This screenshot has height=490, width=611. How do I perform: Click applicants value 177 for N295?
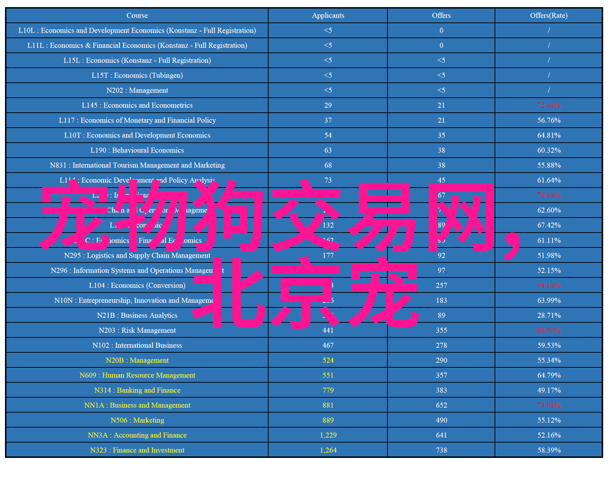point(328,255)
